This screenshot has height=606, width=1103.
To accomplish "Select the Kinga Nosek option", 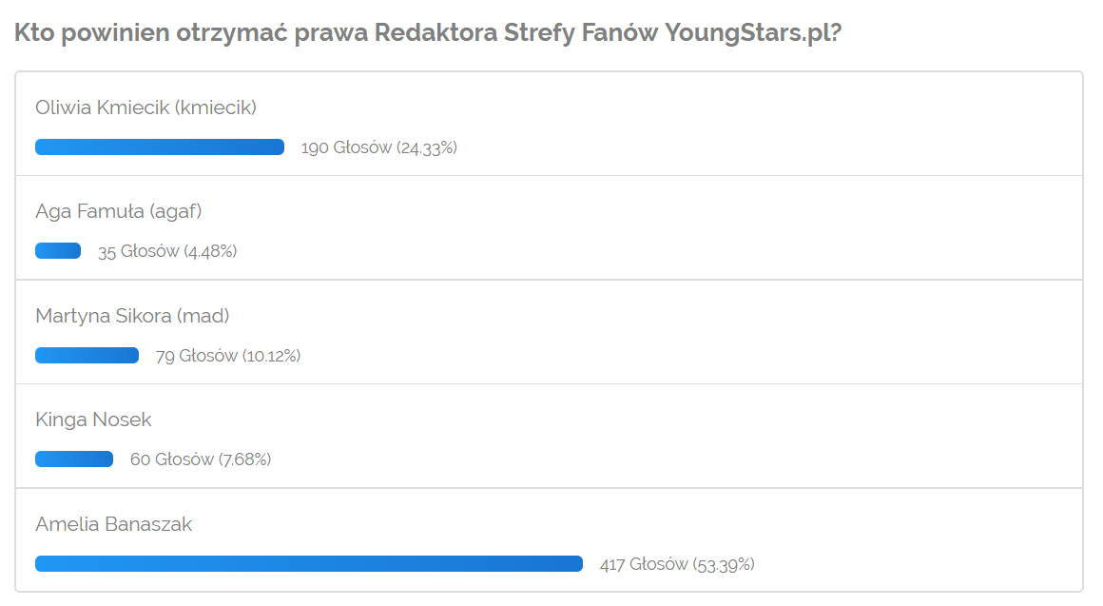I will pos(93,420).
